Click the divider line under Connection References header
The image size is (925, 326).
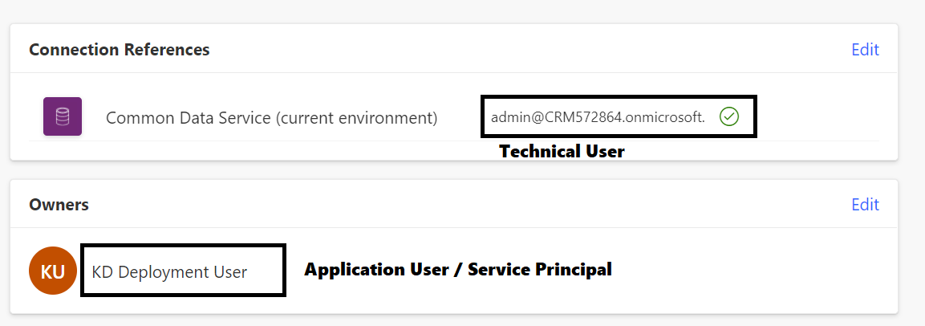tap(453, 73)
